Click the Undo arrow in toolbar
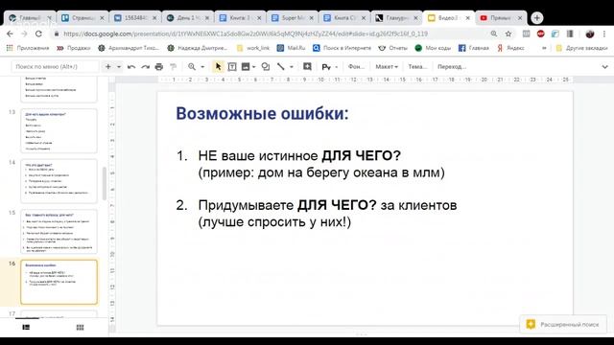 (131, 67)
